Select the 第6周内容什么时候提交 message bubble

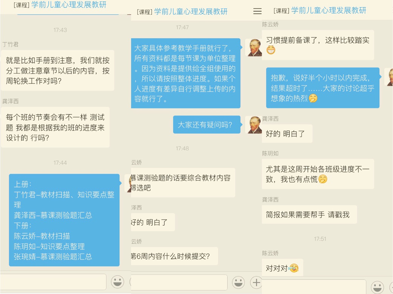(174, 256)
